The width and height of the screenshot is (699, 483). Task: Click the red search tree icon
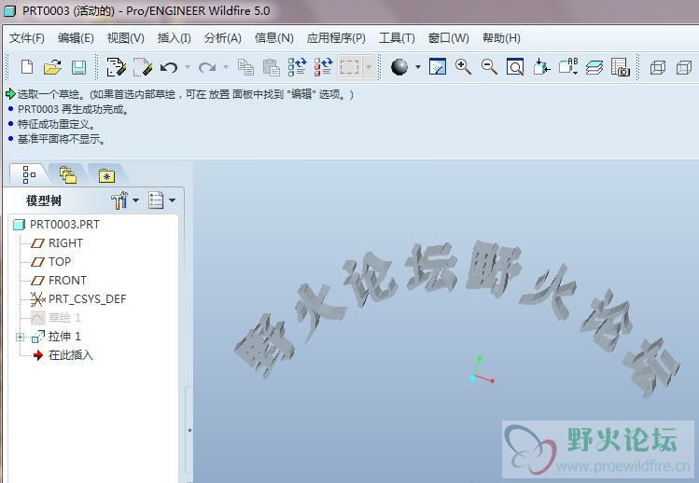click(x=323, y=67)
